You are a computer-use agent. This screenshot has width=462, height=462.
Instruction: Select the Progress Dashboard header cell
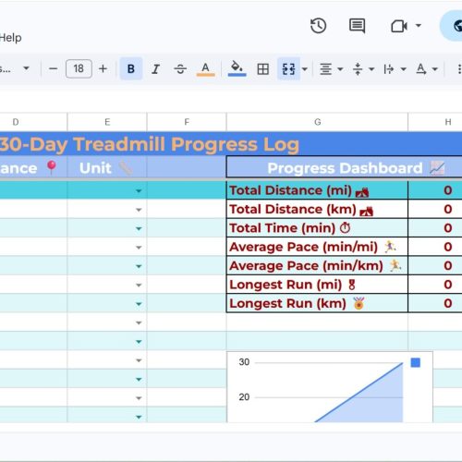click(345, 168)
